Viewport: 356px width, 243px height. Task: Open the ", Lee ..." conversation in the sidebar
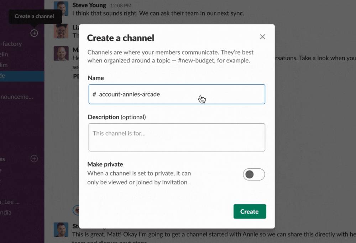click(x=10, y=202)
